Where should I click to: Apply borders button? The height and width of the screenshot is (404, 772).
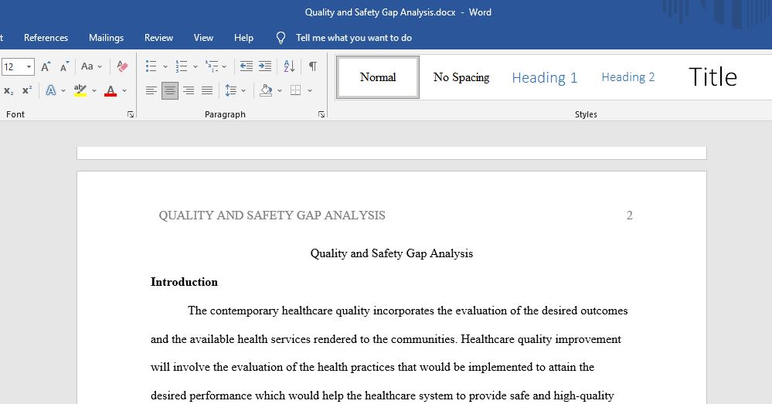(x=295, y=90)
